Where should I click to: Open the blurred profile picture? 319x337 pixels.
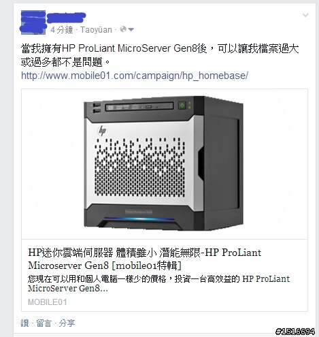33,22
